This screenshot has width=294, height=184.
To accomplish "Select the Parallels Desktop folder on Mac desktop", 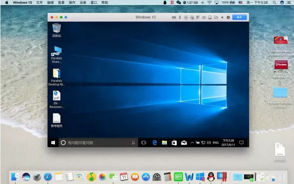I will (x=280, y=97).
